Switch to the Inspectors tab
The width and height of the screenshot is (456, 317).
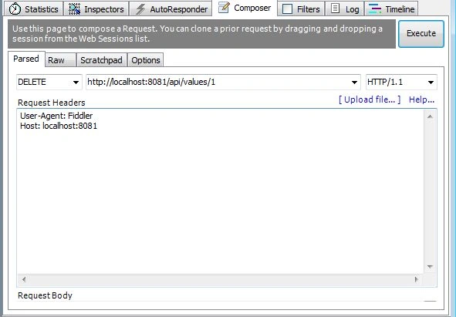point(96,9)
